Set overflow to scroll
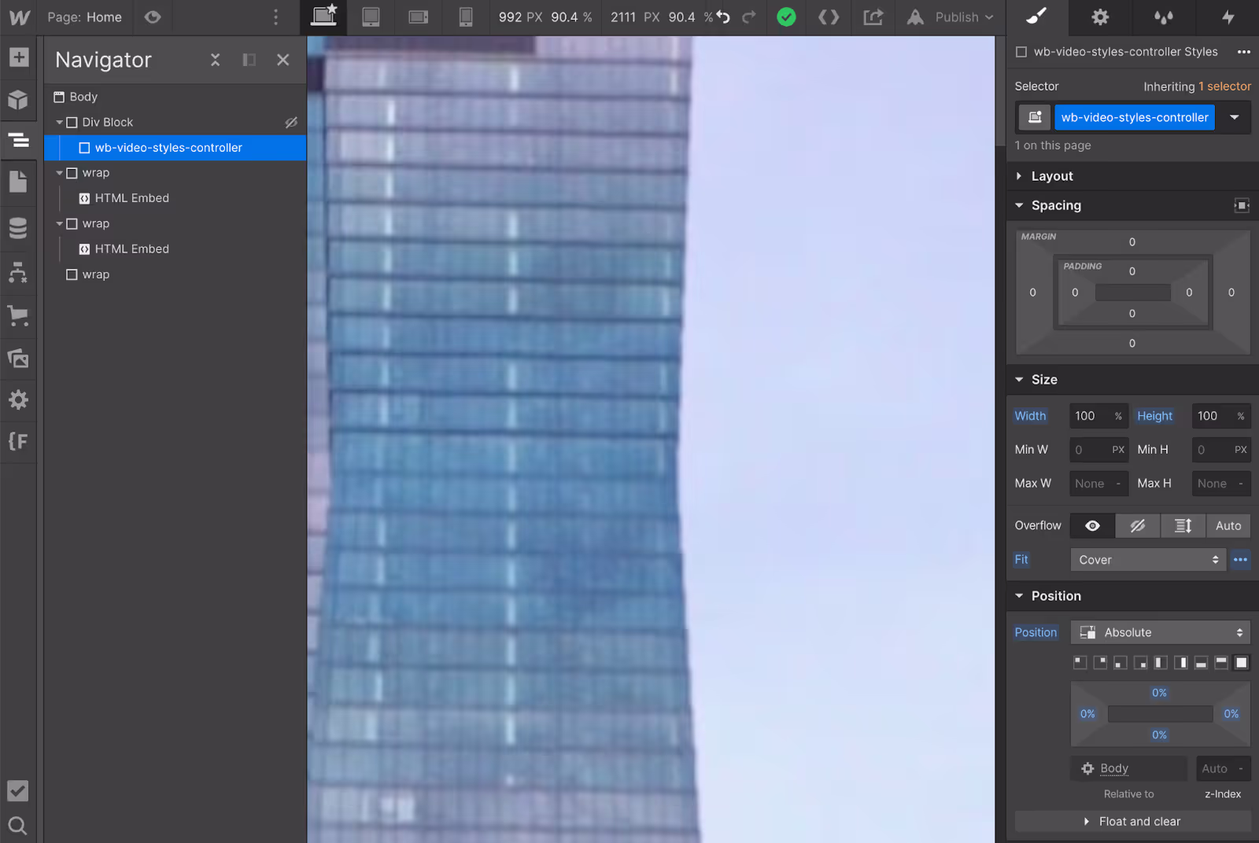This screenshot has width=1259, height=843. (1183, 525)
